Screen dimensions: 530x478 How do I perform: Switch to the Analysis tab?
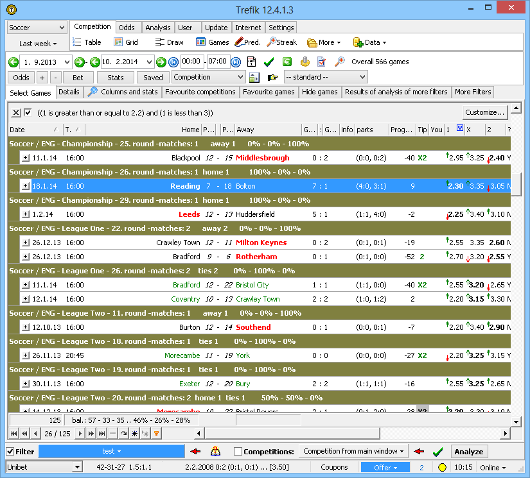(157, 28)
